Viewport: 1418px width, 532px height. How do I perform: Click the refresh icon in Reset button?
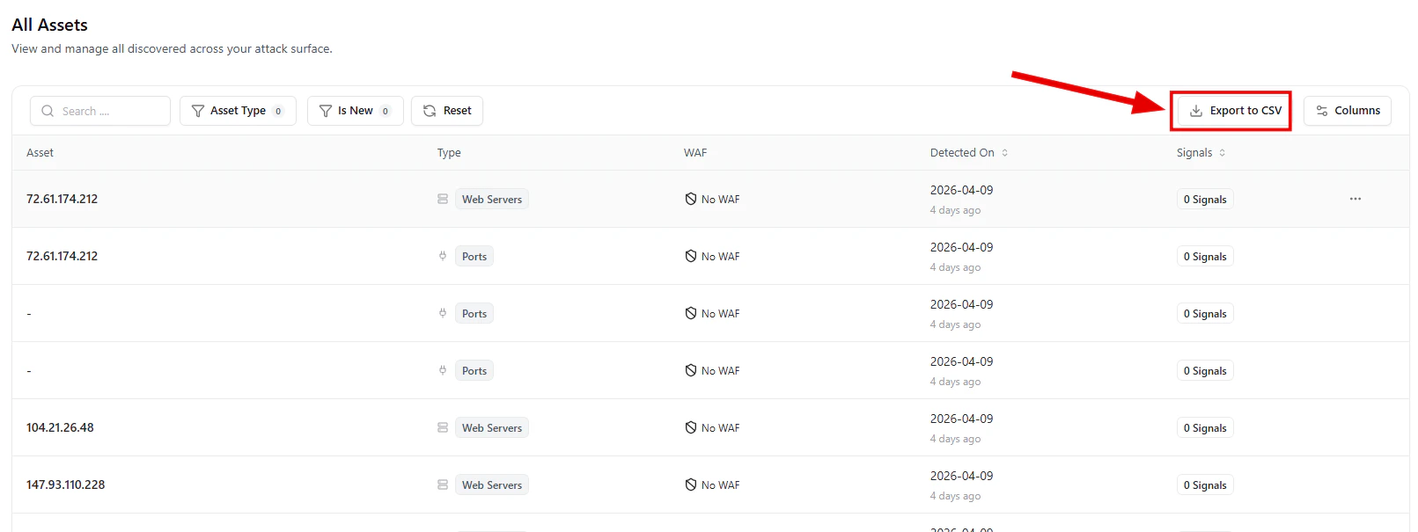430,111
